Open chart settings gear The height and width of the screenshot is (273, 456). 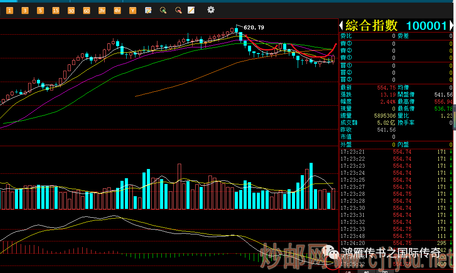click(211, 10)
